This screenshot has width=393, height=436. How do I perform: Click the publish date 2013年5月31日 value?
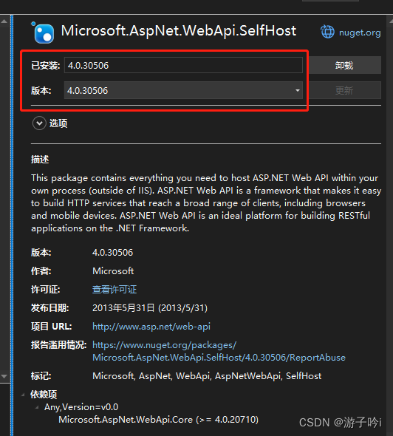click(x=150, y=308)
